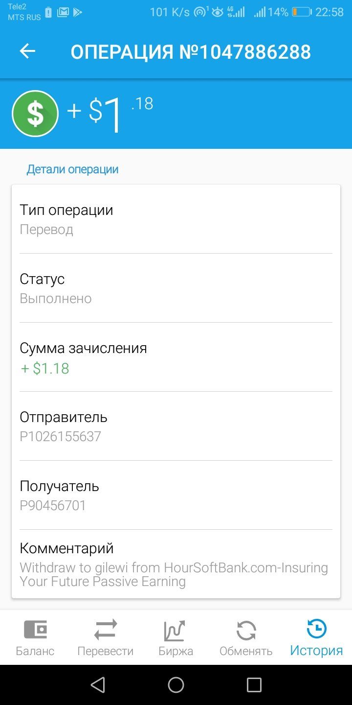
Task: Open the Биржа chart tab
Action: (x=176, y=637)
